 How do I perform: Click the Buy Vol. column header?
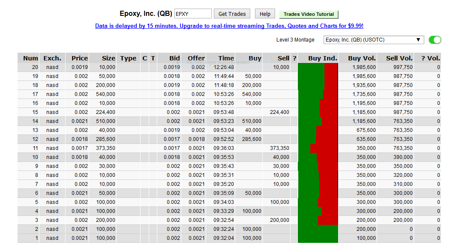pos(362,58)
